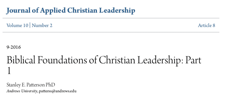Click the trailing "1" in the article title
226x99 pixels.
(9, 71)
